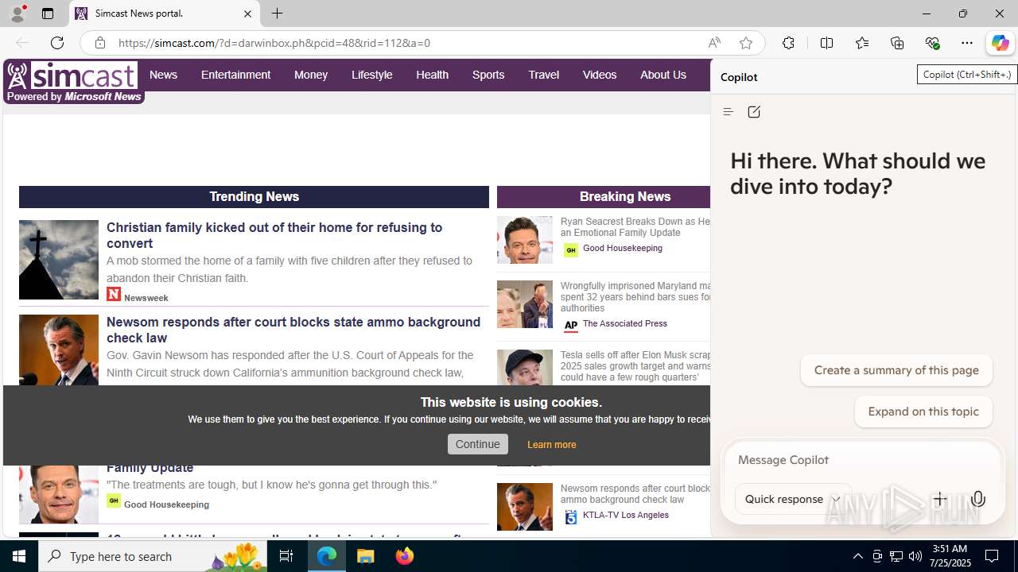This screenshot has width=1018, height=572.
Task: Open the Entertainment menu item
Action: click(x=235, y=75)
